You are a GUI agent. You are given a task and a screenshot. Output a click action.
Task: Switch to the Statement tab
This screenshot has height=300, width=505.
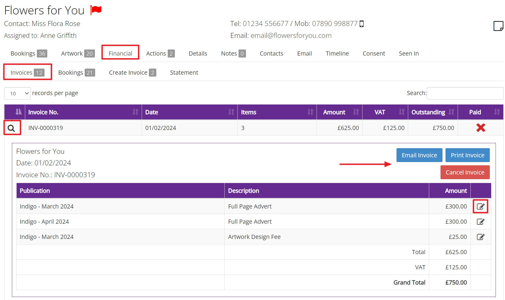click(184, 72)
